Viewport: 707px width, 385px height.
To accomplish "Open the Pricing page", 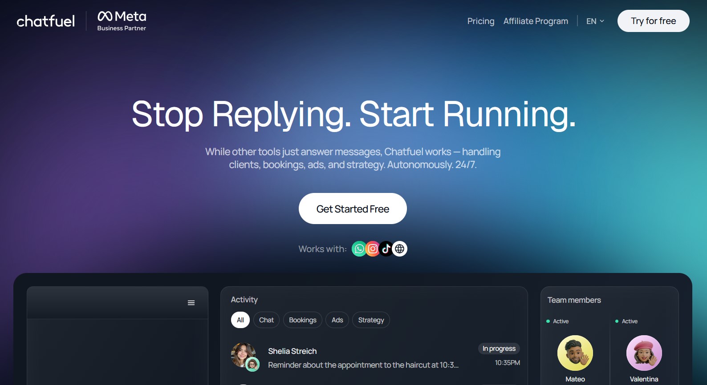I will tap(481, 21).
